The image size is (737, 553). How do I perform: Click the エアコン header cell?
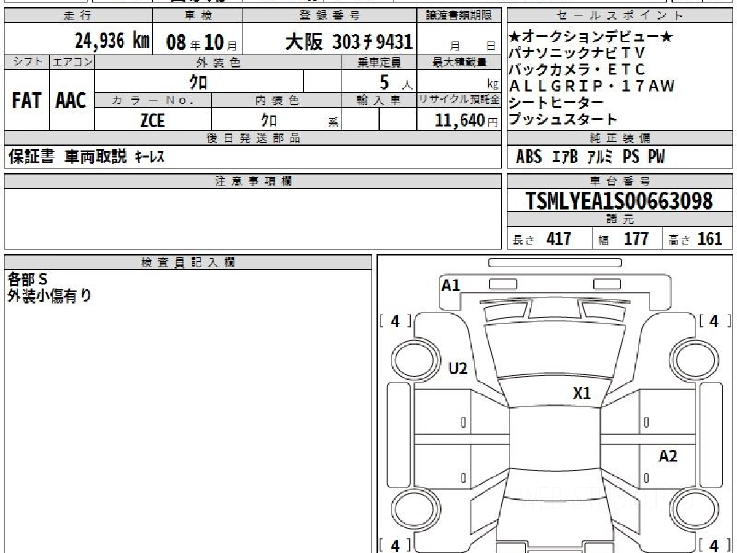72,62
